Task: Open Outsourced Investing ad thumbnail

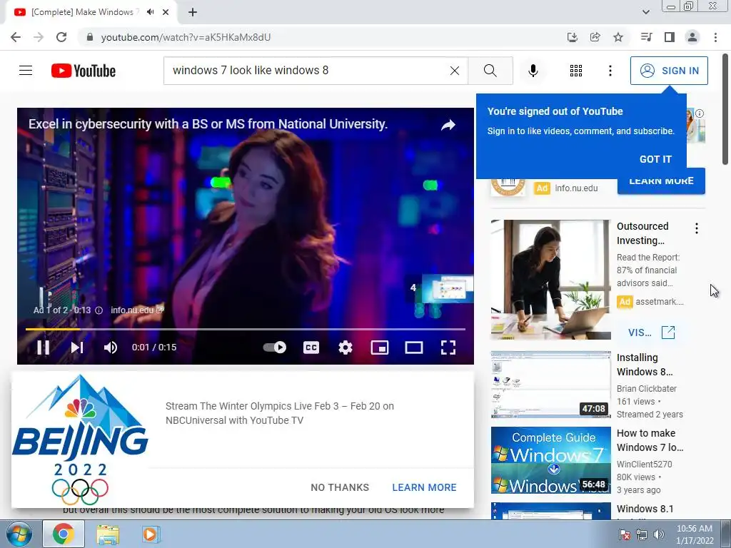Action: click(550, 280)
